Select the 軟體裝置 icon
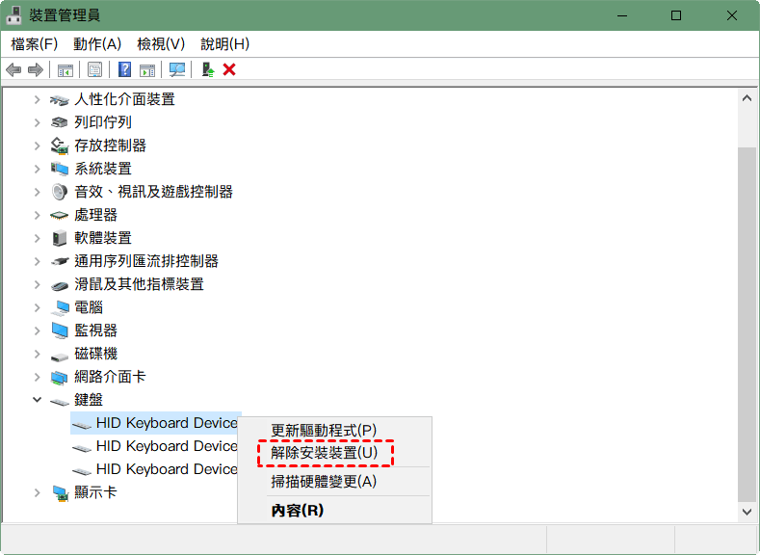Viewport: 760px width, 555px height. click(x=59, y=238)
